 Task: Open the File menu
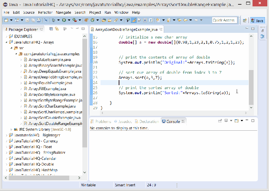point(6,12)
